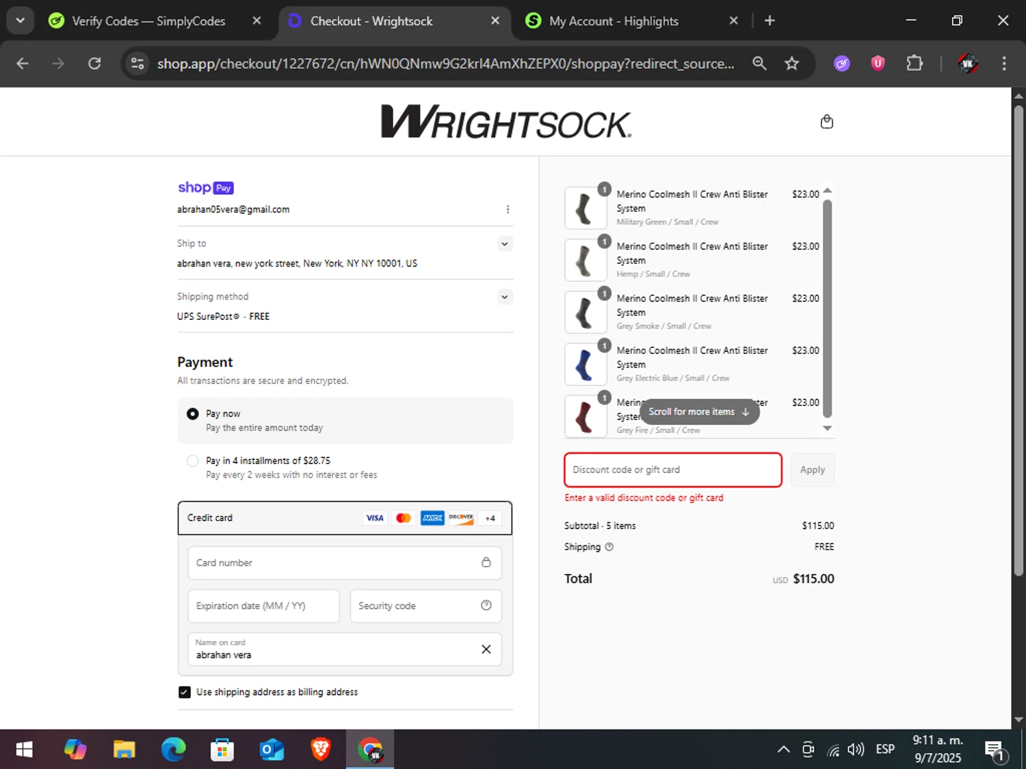Open the tab search dropdown arrow

point(21,21)
